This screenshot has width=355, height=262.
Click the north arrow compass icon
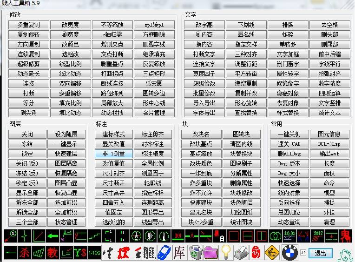(164, 236)
